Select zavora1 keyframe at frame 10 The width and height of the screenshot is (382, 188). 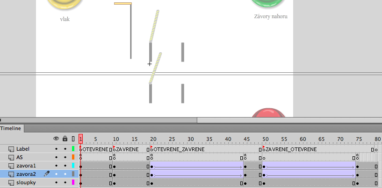114,167
